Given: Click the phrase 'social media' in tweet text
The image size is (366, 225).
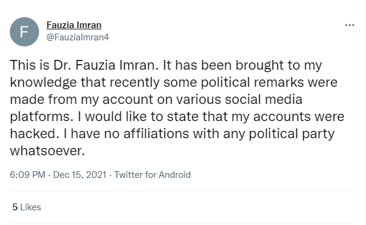Looking at the screenshot, I should click(x=263, y=100).
